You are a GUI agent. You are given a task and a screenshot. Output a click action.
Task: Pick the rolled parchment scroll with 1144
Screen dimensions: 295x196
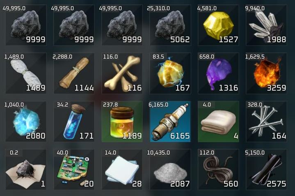(x=74, y=73)
